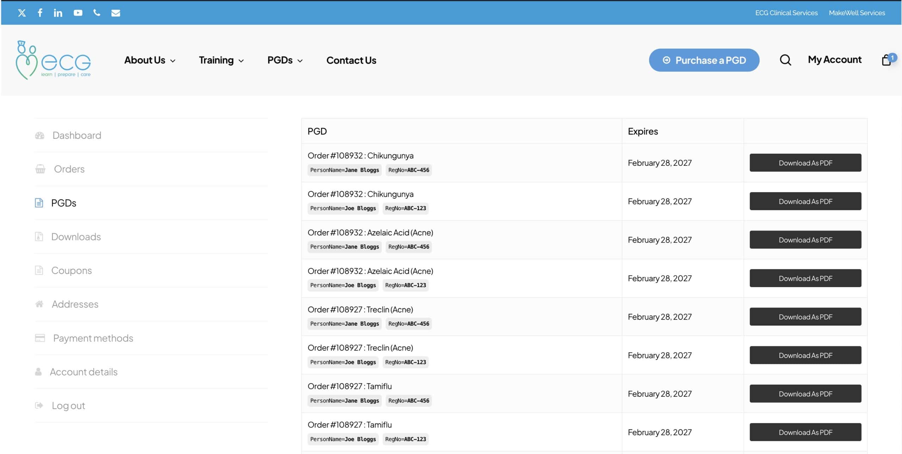902x454 pixels.
Task: Open the Orders section in the sidebar
Action: [69, 169]
